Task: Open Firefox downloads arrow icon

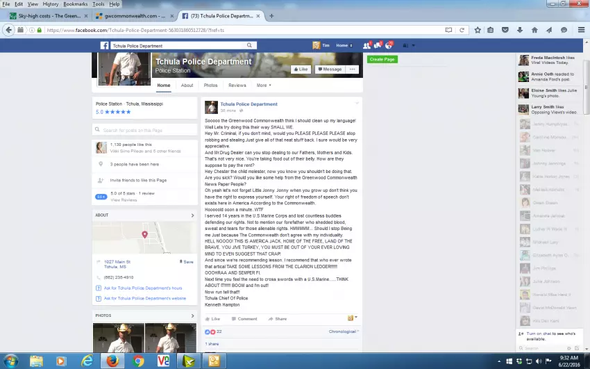Action: pyautogui.click(x=520, y=30)
